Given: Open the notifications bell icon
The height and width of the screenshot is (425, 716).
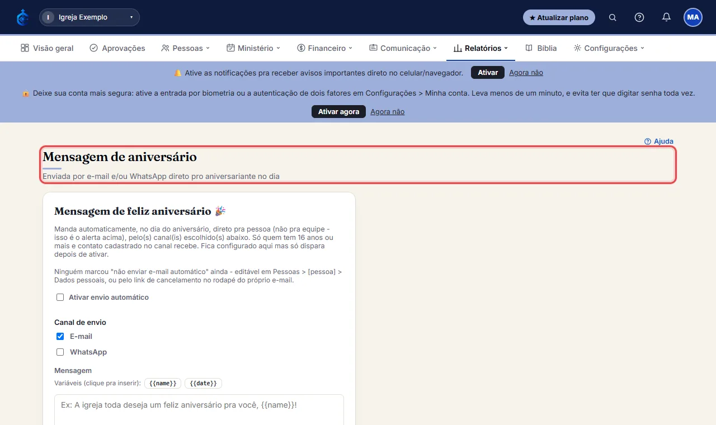Looking at the screenshot, I should coord(666,17).
